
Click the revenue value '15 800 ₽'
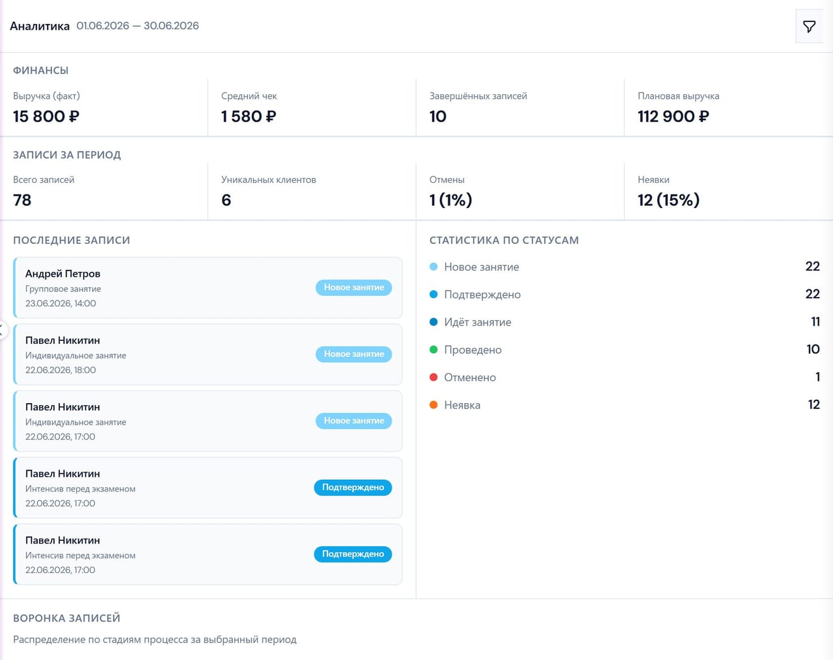[46, 116]
